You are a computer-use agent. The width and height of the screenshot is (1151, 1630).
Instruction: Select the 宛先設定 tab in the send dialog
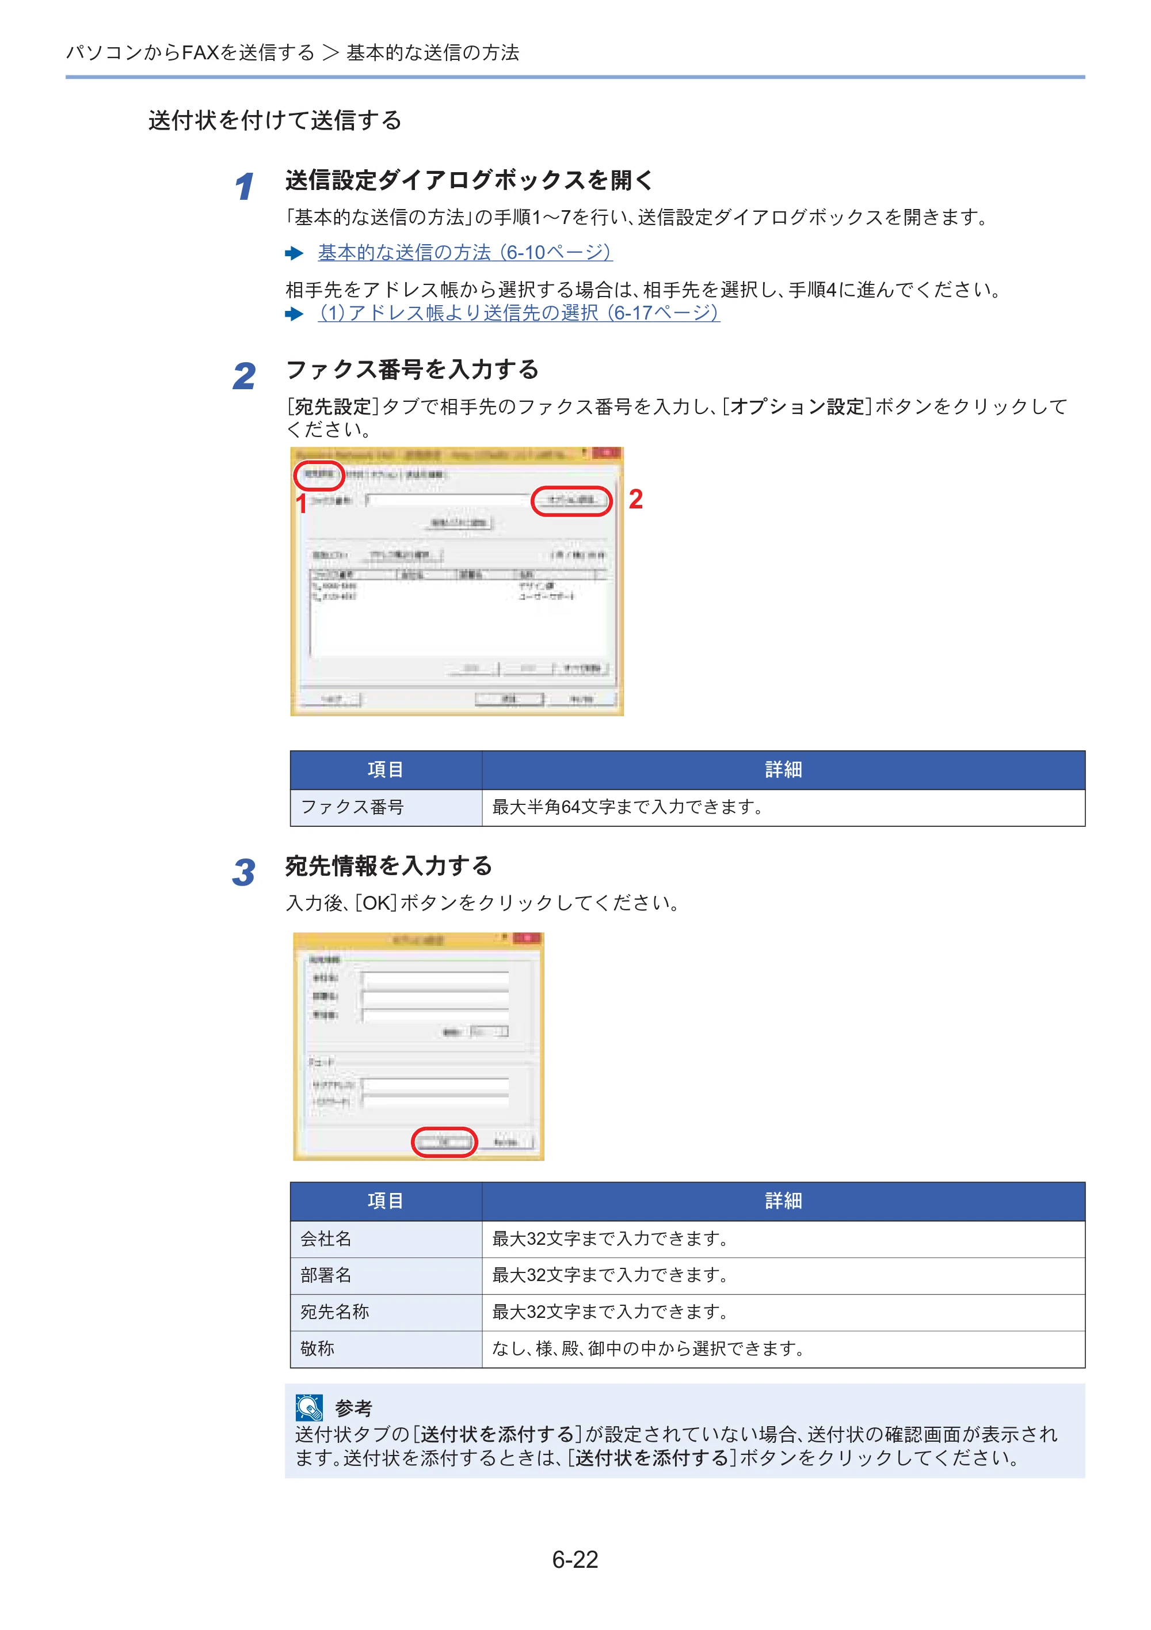[x=319, y=474]
